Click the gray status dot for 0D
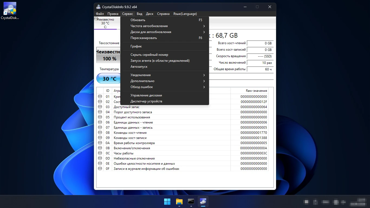 point(100,158)
